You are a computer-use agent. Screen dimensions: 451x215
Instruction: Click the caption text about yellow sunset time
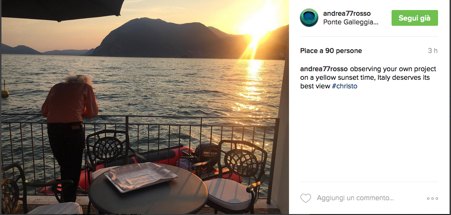point(368,78)
